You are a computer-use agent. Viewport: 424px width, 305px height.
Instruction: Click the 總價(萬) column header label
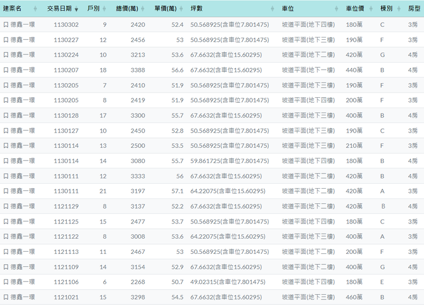point(127,9)
